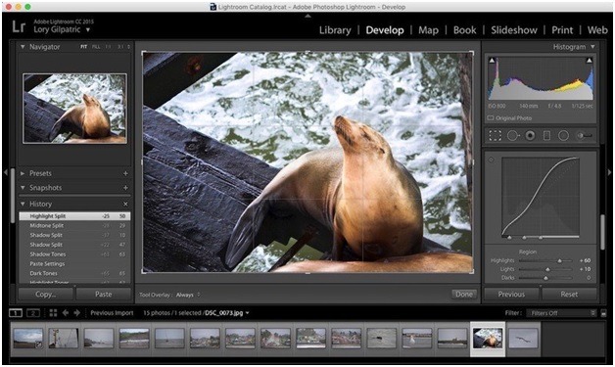Image resolution: width=615 pixels, height=367 pixels.
Task: Switch to the Book module
Action: 465,30
